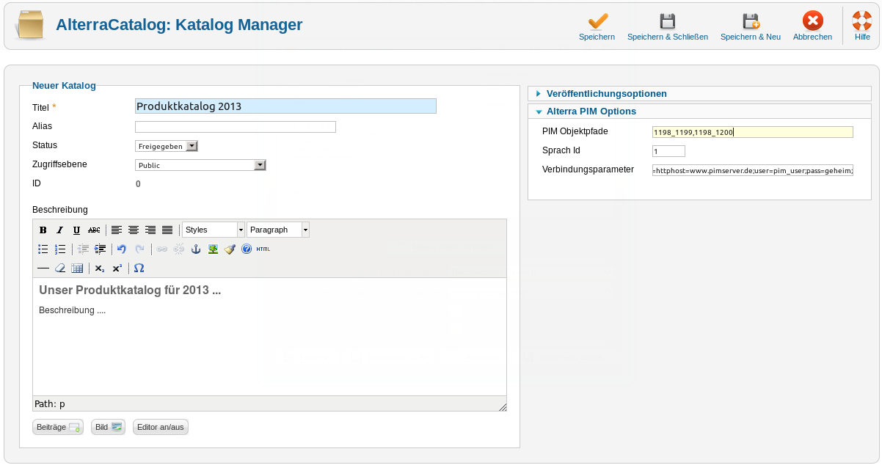Viewport: 882px width, 468px height.
Task: Toggle bold formatting in editor
Action: click(43, 230)
